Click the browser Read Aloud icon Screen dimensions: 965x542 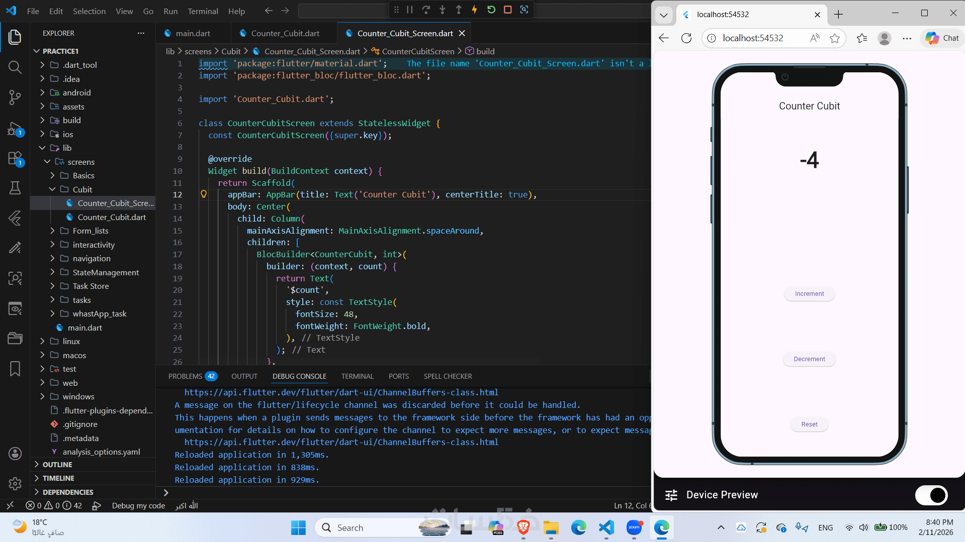click(x=815, y=38)
